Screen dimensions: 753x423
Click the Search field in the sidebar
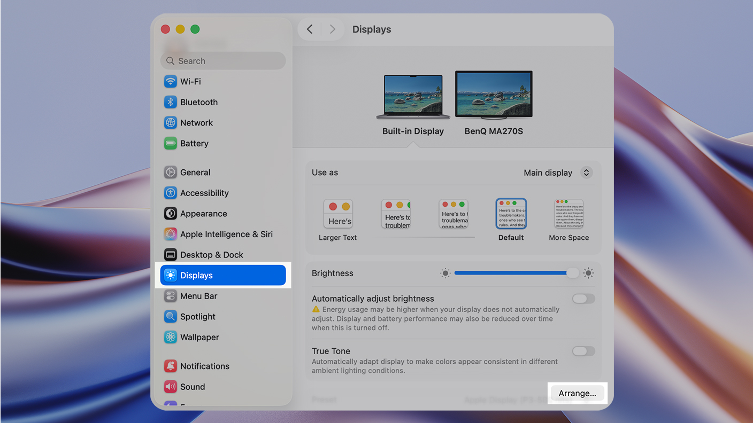[x=223, y=61]
